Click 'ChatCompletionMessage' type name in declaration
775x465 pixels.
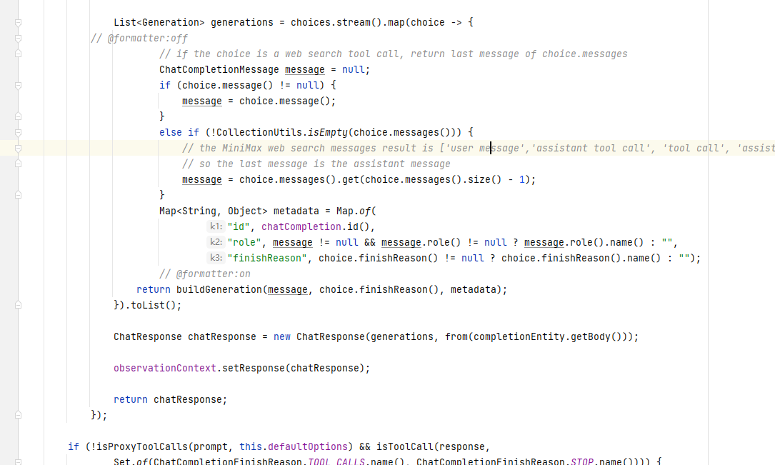[219, 70]
